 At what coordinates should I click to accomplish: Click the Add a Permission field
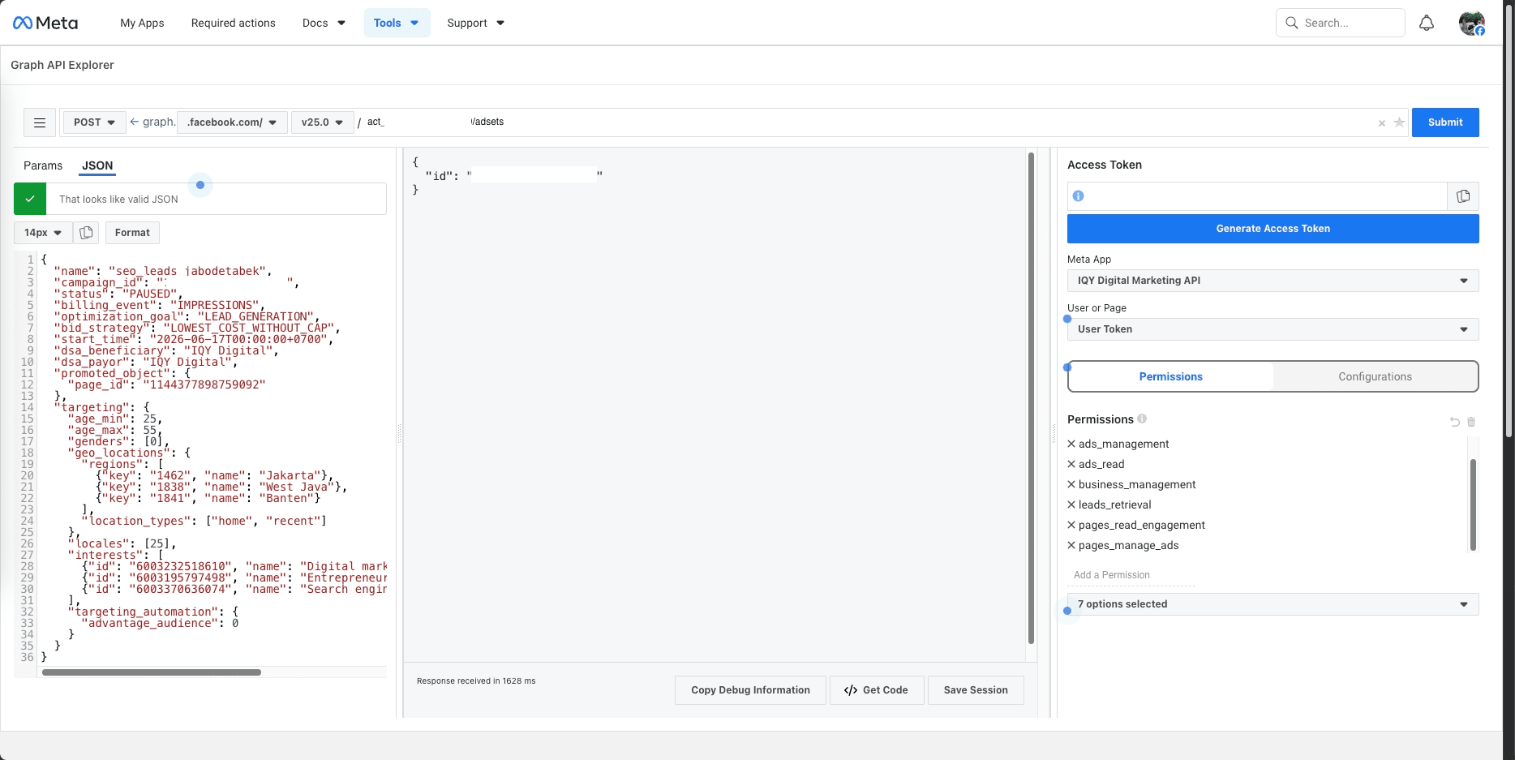pyautogui.click(x=1131, y=575)
